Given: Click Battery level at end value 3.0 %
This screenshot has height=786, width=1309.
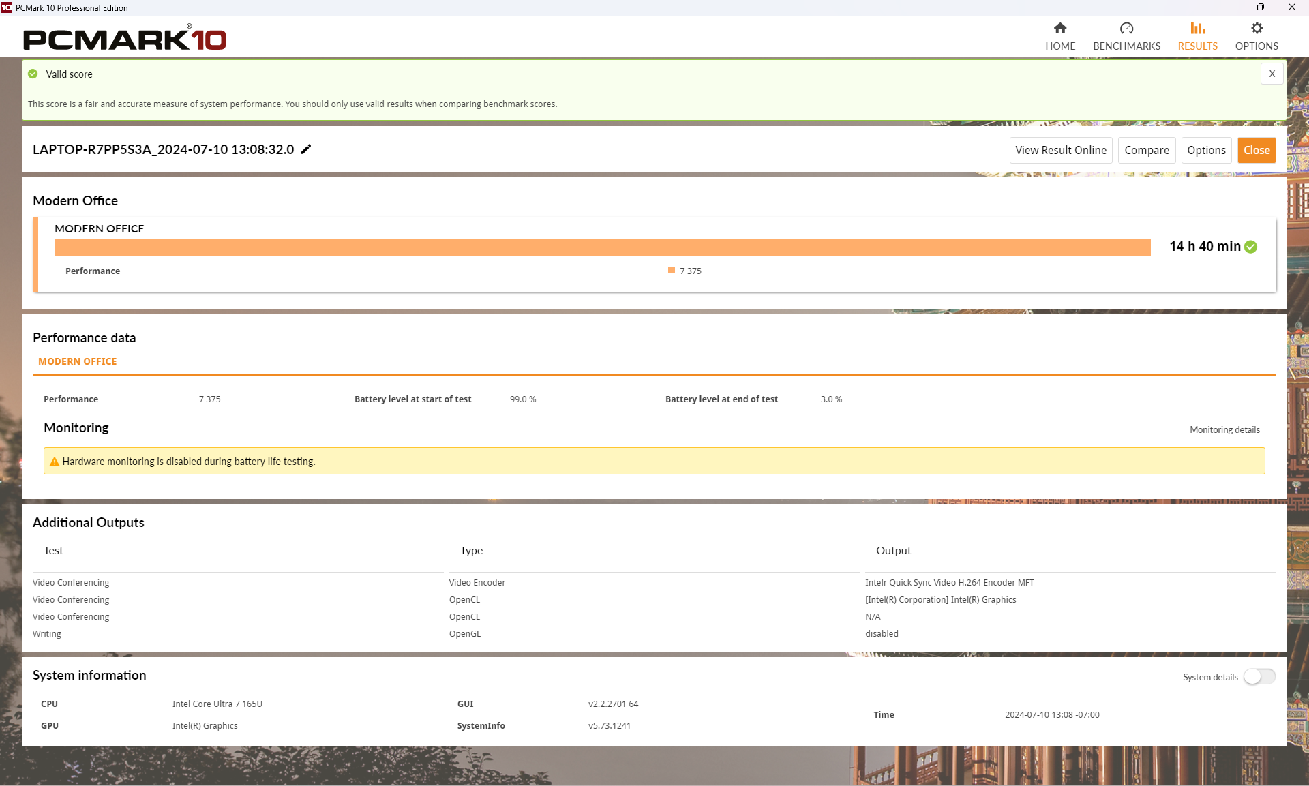Looking at the screenshot, I should pos(831,399).
